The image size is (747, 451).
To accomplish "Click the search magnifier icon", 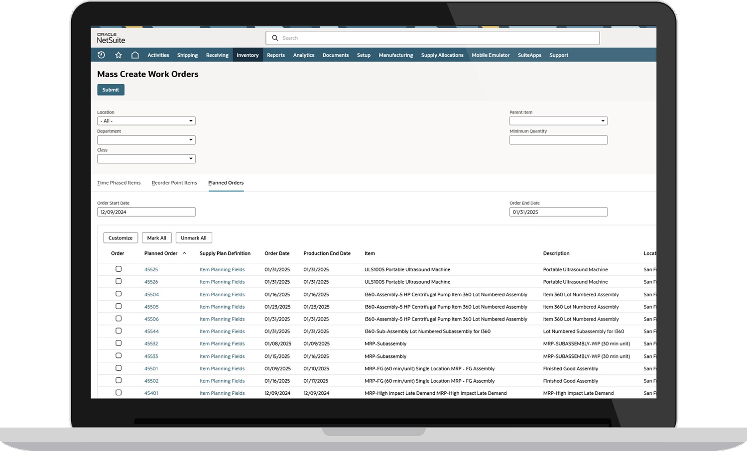I will click(275, 38).
